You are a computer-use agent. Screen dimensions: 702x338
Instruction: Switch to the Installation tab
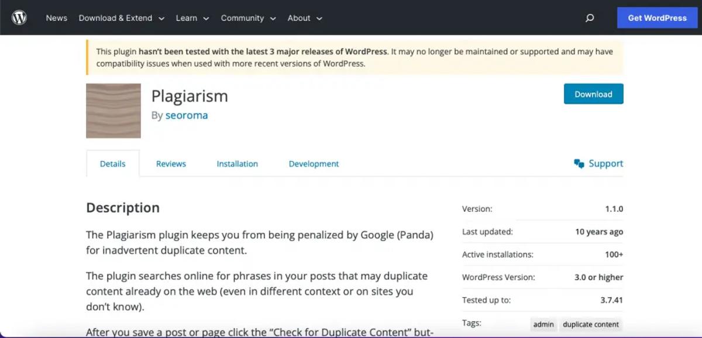click(238, 164)
